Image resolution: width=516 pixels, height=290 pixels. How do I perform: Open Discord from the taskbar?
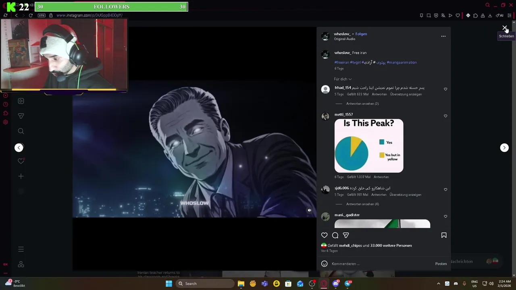(336, 284)
